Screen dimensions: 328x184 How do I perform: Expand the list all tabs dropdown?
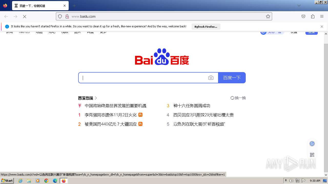(299, 6)
